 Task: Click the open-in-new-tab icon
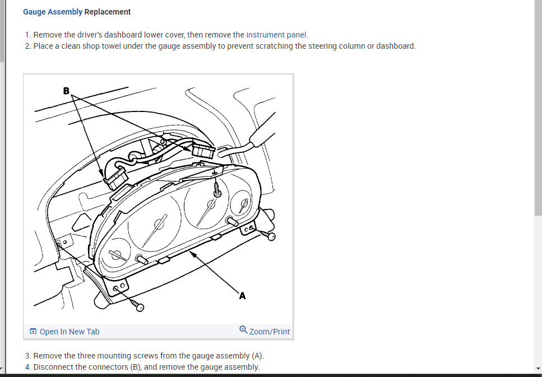[x=33, y=332]
